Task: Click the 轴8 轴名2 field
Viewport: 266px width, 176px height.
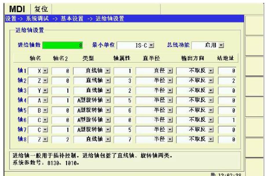Action: pyautogui.click(x=61, y=140)
